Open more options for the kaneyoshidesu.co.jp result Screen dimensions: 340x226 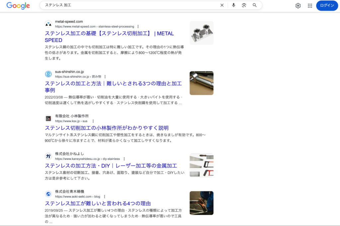pyautogui.click(x=124, y=159)
